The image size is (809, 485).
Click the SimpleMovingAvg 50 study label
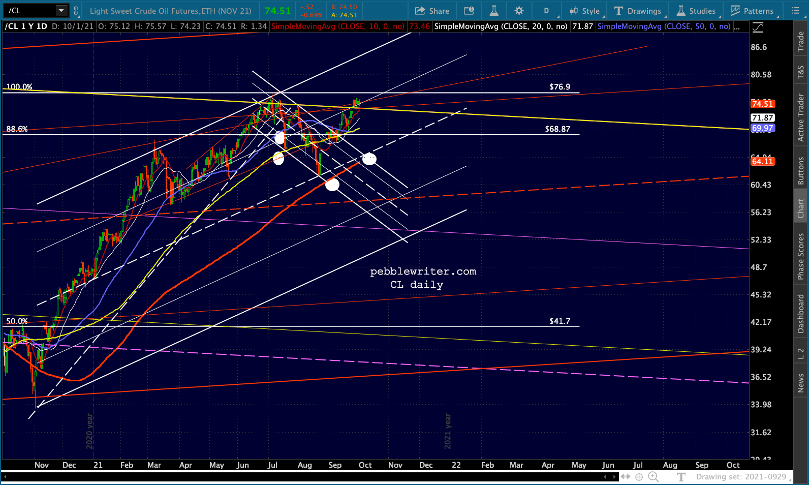click(664, 26)
